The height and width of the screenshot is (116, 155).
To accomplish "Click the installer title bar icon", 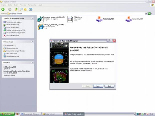I will coord(51,41).
